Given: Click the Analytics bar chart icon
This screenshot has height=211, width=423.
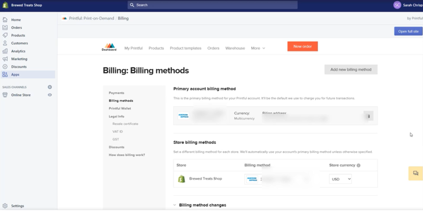Looking at the screenshot, I should coord(5,51).
